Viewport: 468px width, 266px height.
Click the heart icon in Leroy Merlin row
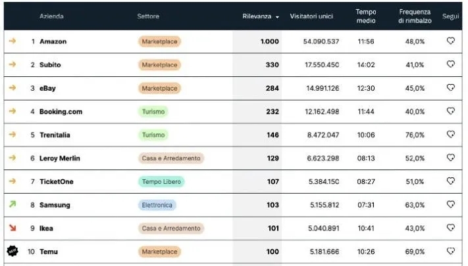pyautogui.click(x=451, y=158)
